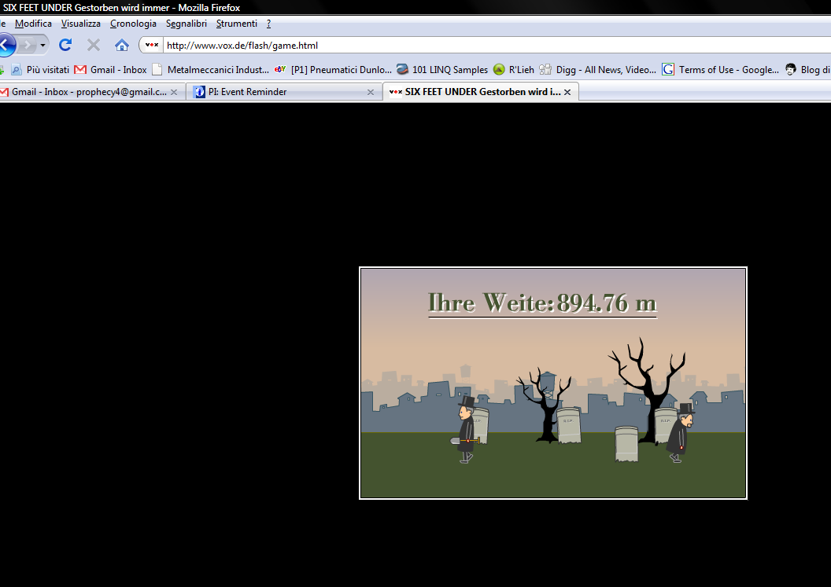Open the Segnalibri menu

click(x=186, y=24)
